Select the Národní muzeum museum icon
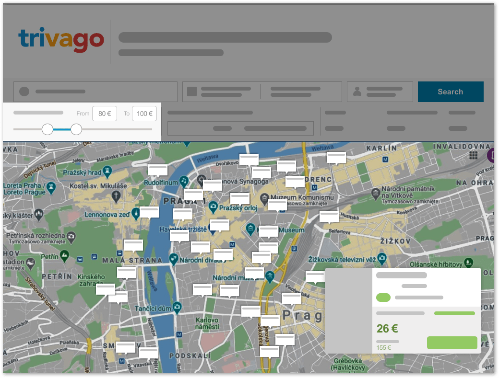 [x=270, y=276]
